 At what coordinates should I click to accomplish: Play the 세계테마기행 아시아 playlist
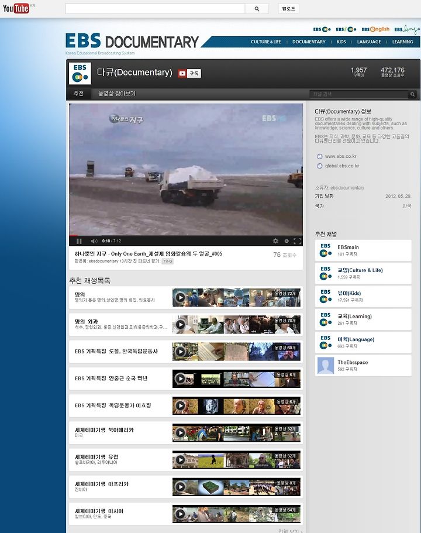click(180, 514)
